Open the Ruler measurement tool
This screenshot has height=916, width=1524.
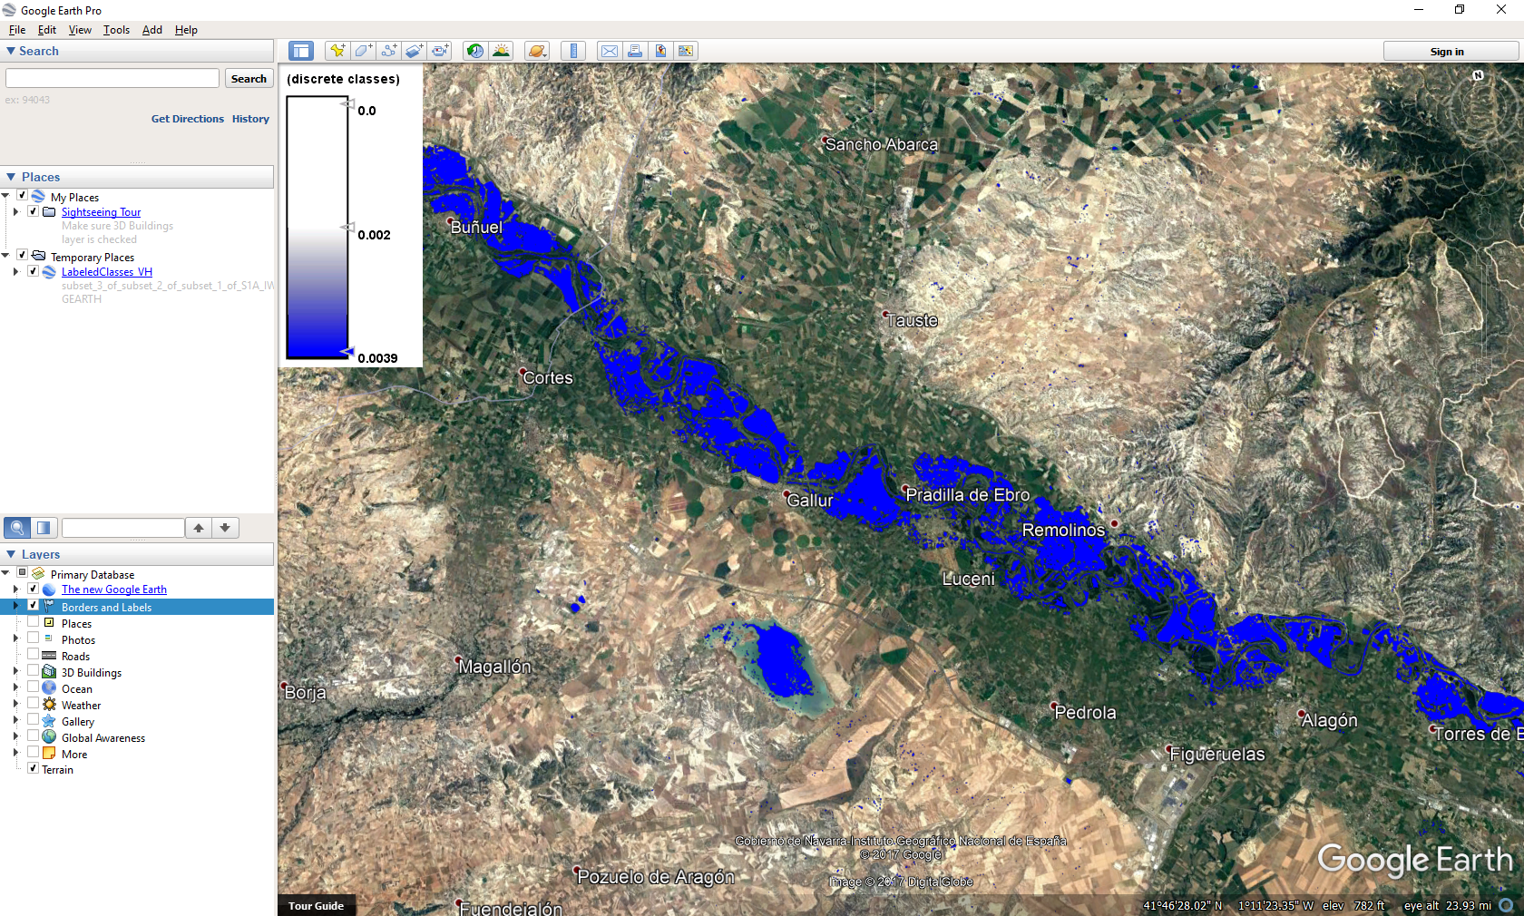(572, 51)
